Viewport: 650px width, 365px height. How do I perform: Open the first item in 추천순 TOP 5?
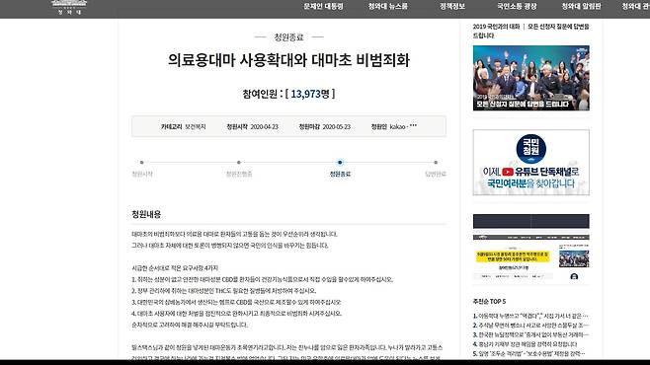[530, 316]
